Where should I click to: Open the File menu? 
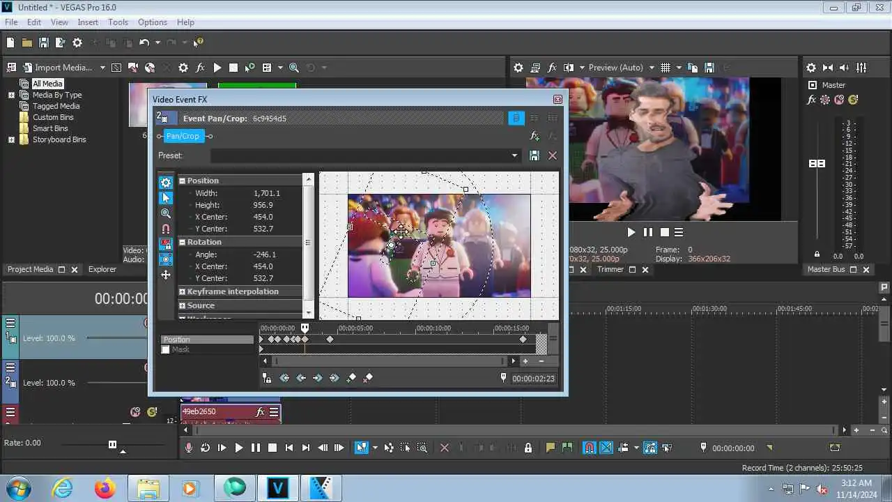tap(11, 22)
